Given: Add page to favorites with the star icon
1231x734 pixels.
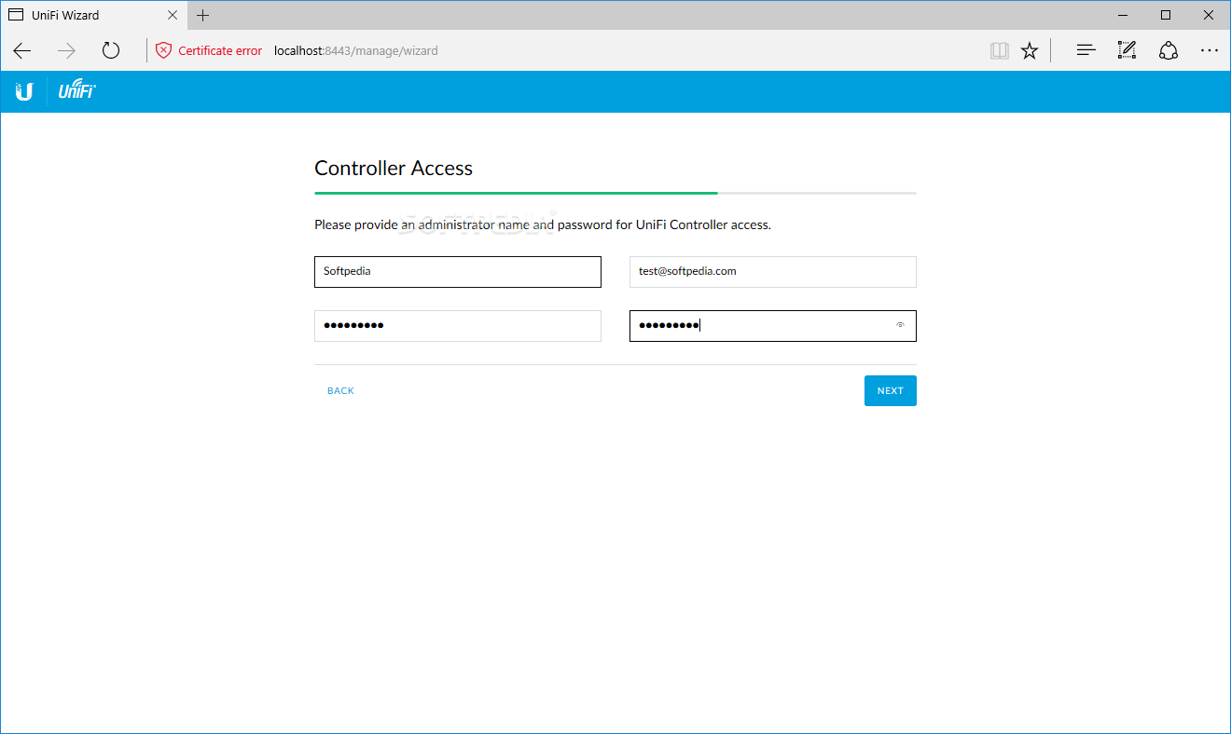Looking at the screenshot, I should pyautogui.click(x=1030, y=50).
